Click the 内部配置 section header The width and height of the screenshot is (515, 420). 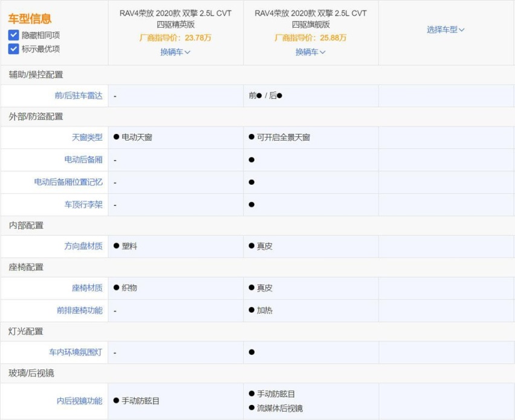[x=26, y=225]
